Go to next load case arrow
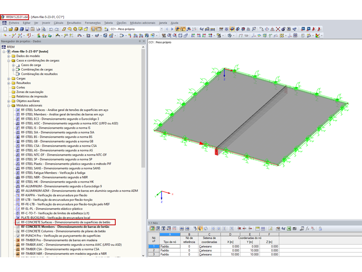The height and width of the screenshot is (272, 362). point(172,29)
